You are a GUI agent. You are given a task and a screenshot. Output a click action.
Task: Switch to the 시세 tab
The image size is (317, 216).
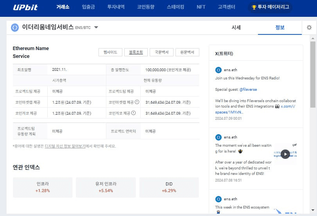pos(236,27)
